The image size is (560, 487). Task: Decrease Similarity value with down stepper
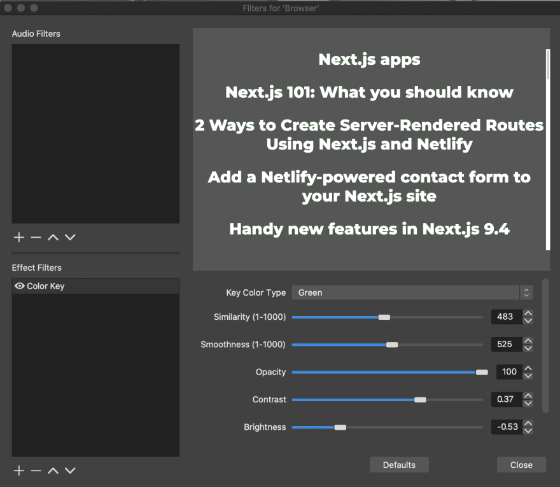coord(528,320)
